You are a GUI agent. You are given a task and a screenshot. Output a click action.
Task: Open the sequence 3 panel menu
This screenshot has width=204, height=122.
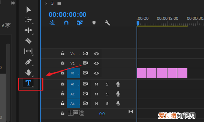pos(59,3)
